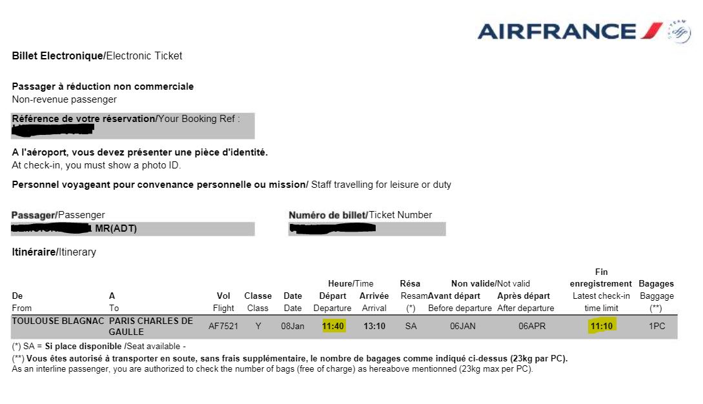Click the redacted ticket number field
Screen dimensions: 703x404
click(x=367, y=228)
